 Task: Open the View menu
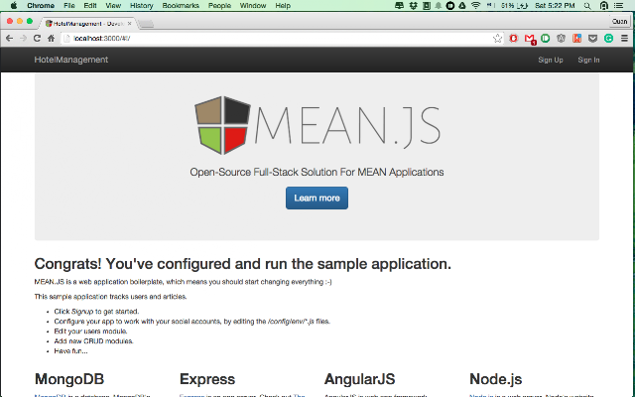pos(113,6)
